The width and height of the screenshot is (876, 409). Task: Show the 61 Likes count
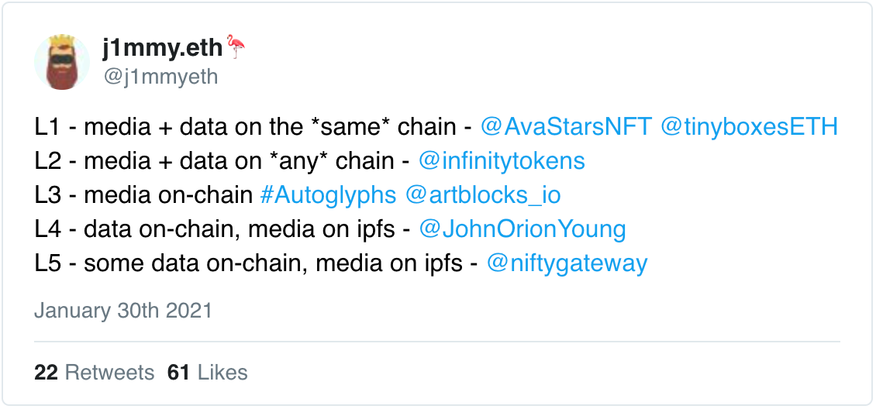208,372
